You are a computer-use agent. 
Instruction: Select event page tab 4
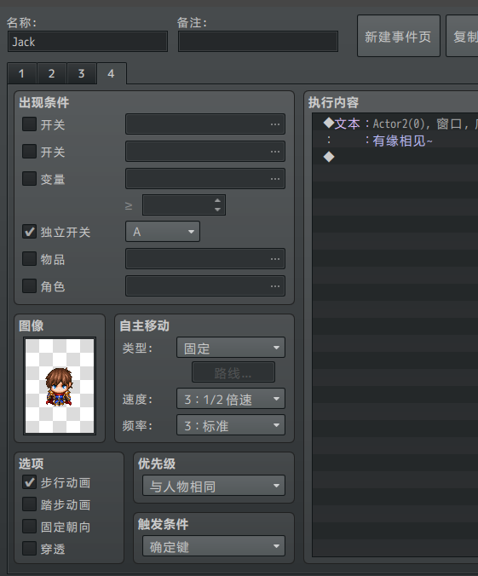pos(112,73)
